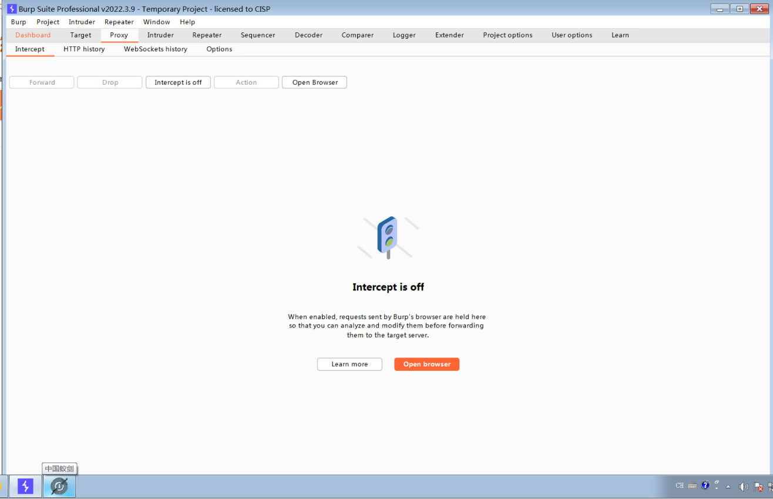
Task: Click the blue help question mark tray icon
Action: coord(705,485)
